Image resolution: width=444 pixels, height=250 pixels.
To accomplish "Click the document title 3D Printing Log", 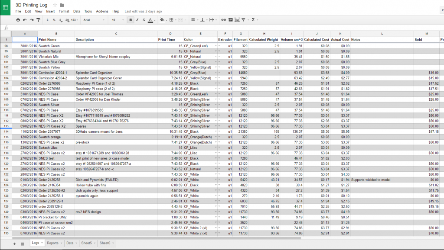I will pos(31,5).
